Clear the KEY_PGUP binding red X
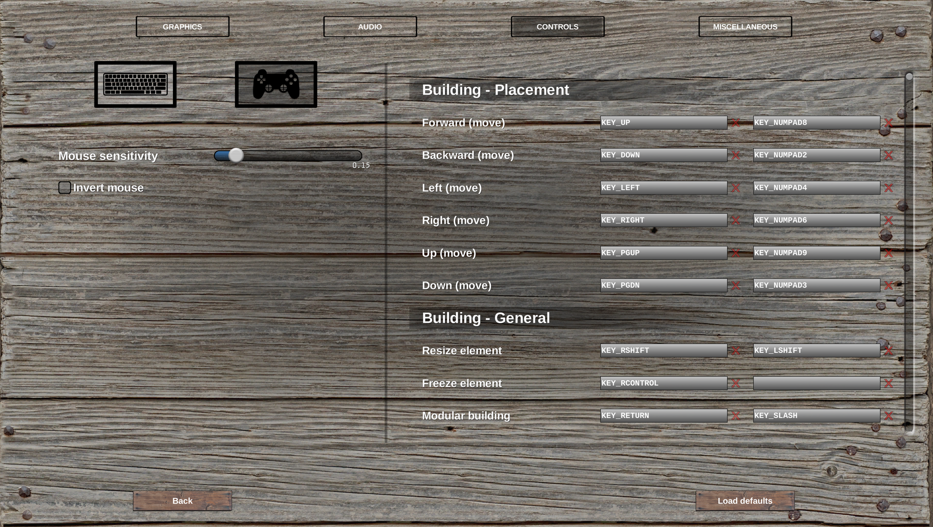 [736, 253]
